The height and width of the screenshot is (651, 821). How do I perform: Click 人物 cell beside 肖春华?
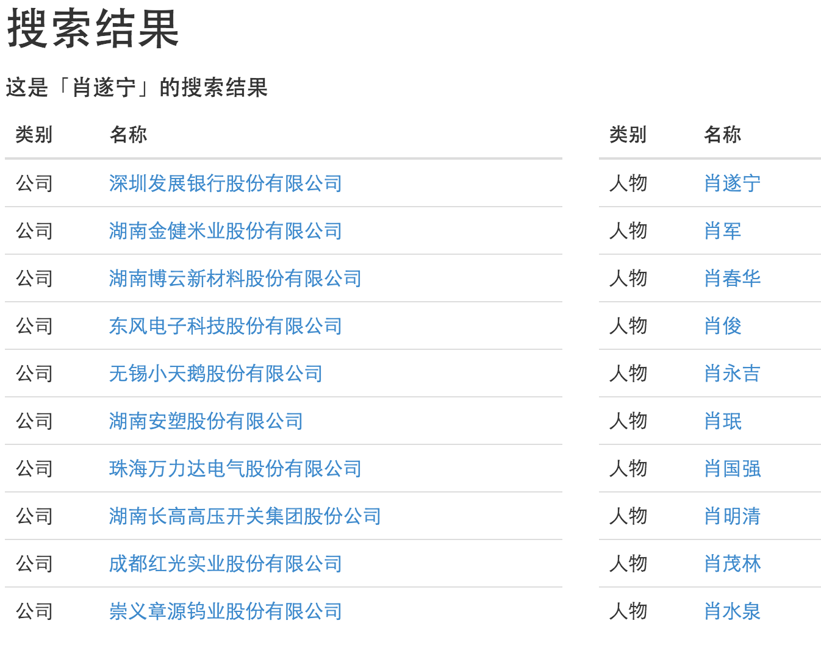628,279
